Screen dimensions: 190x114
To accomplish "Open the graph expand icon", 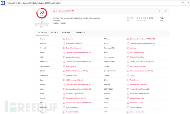I will coord(166,11).
